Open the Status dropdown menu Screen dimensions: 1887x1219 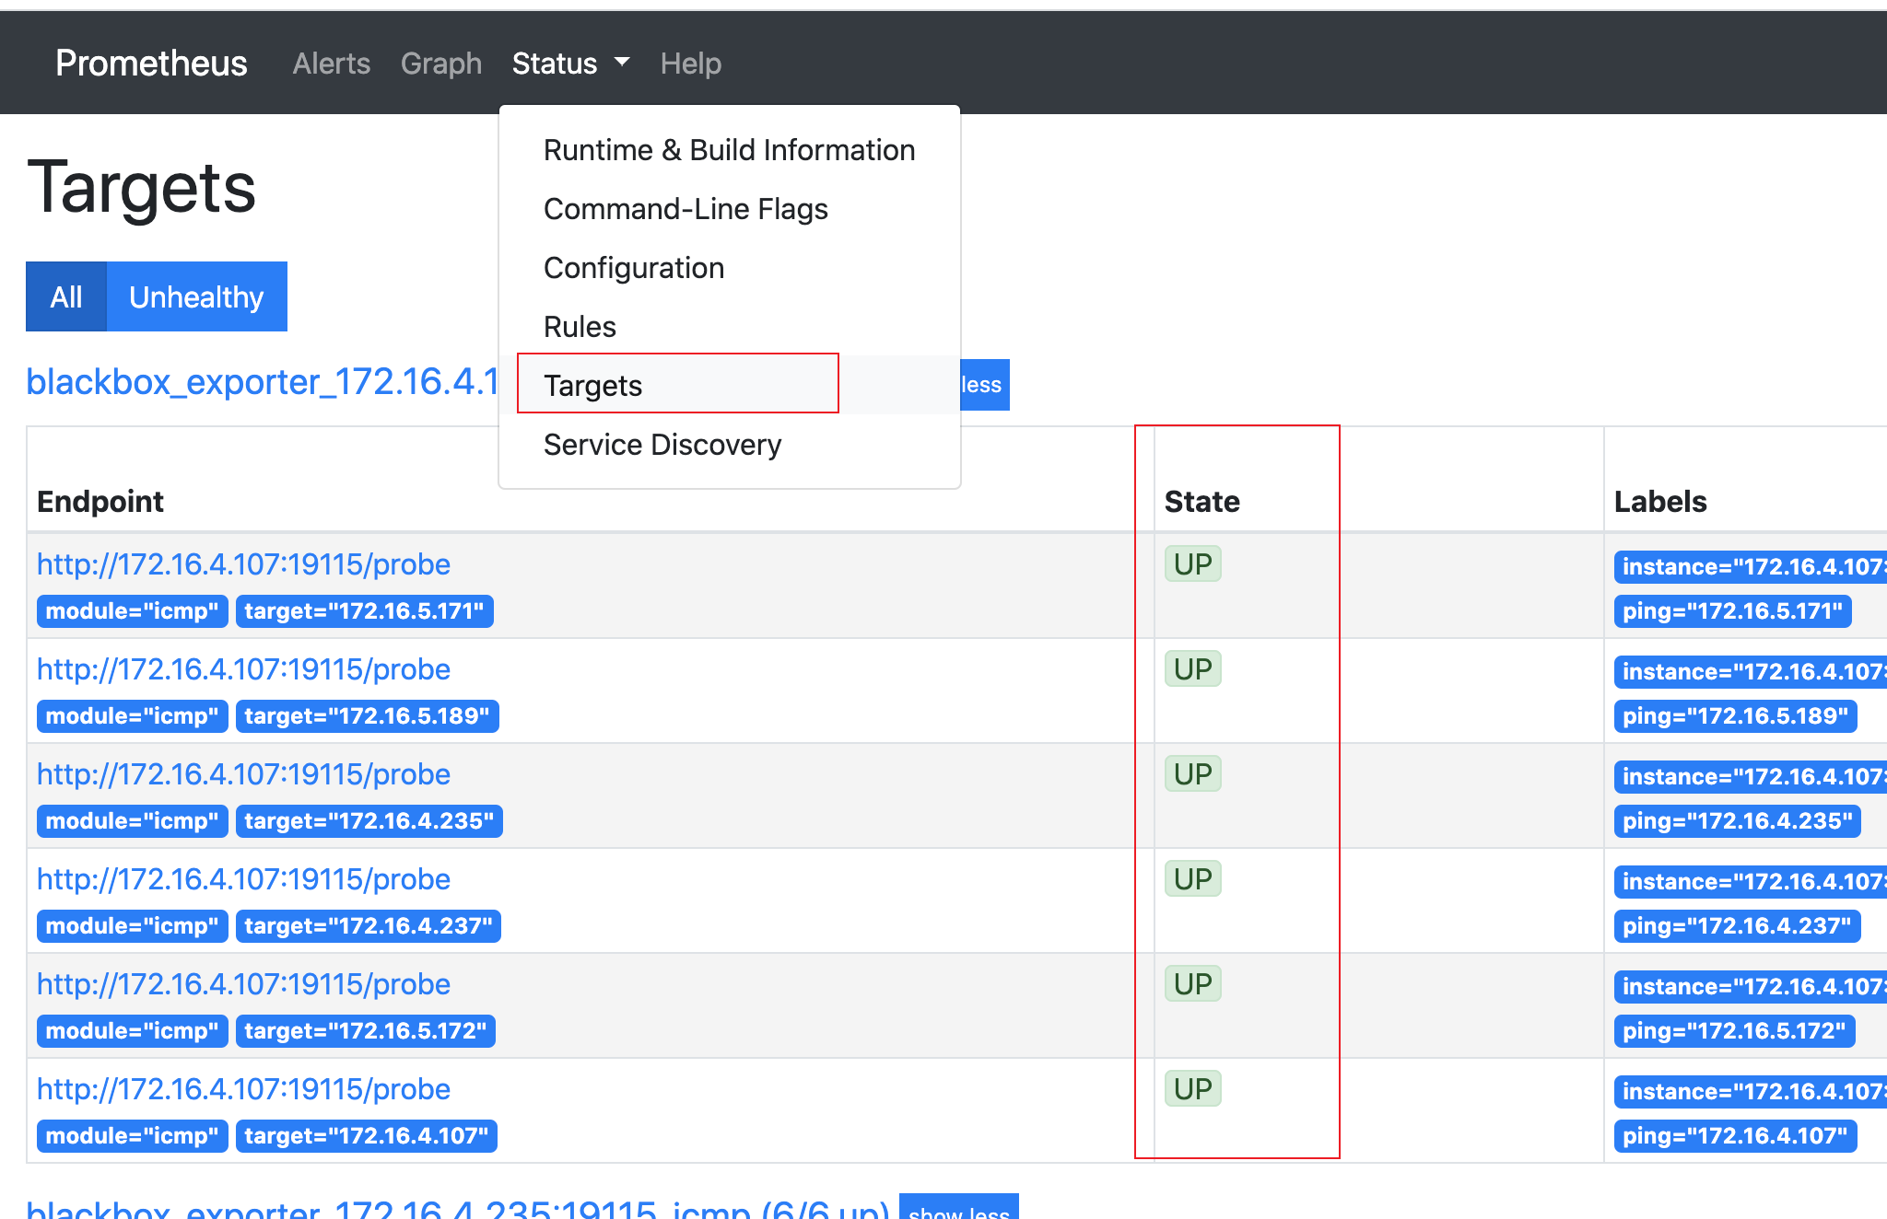570,64
